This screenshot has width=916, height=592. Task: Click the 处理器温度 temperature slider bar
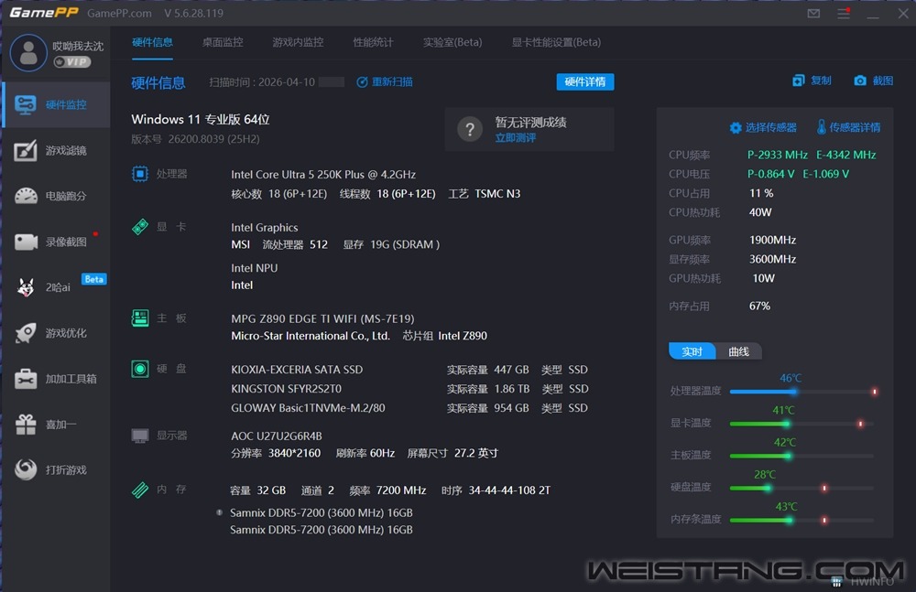(x=801, y=392)
